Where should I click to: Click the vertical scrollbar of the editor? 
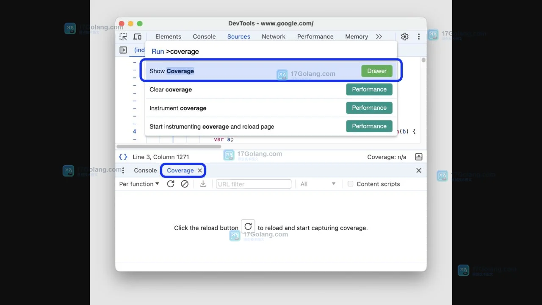[423, 60]
